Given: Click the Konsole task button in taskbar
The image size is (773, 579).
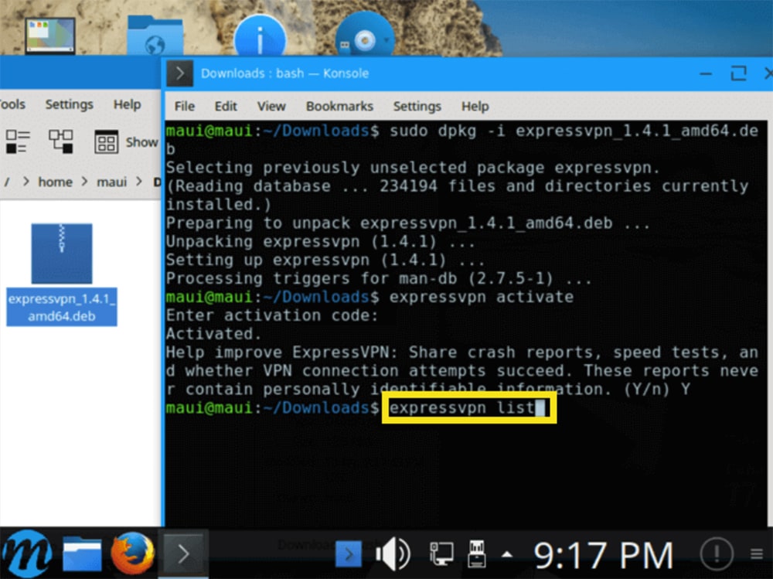Looking at the screenshot, I should click(183, 553).
